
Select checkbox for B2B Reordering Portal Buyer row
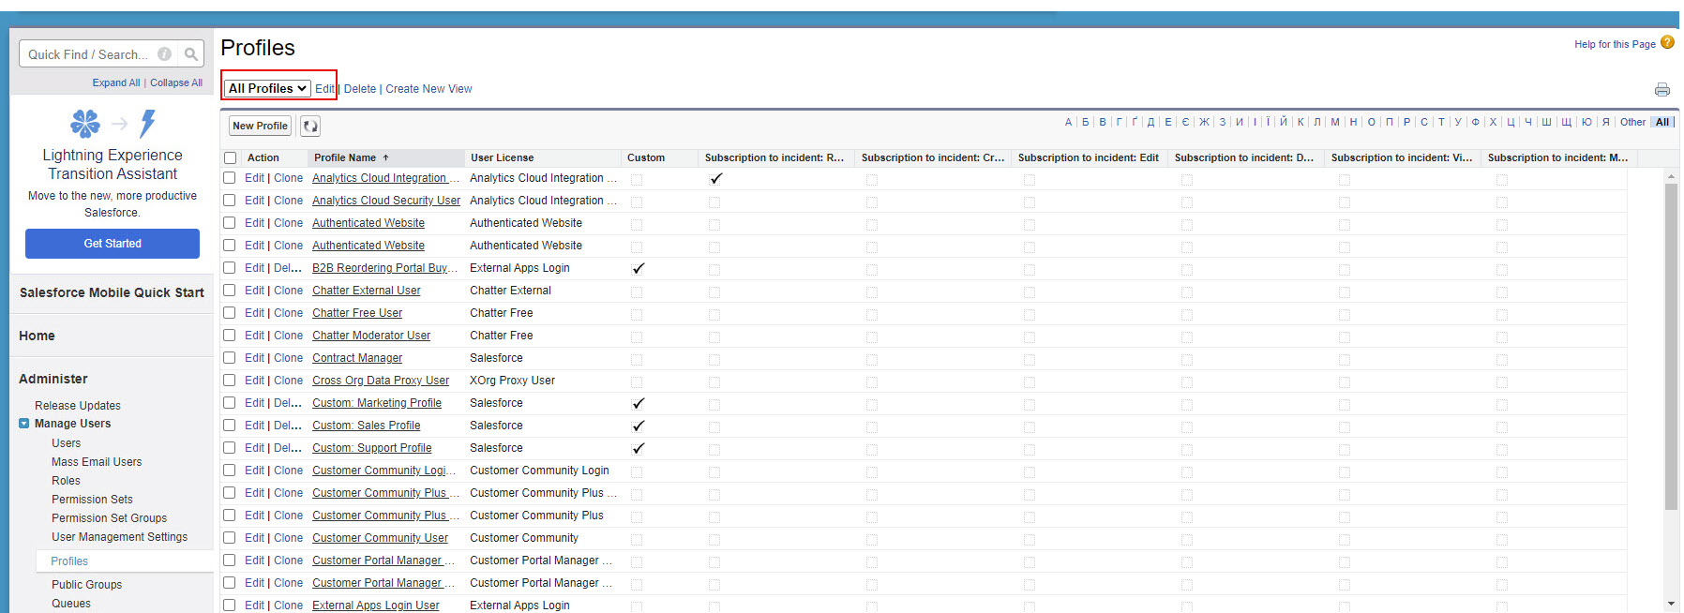tap(229, 268)
